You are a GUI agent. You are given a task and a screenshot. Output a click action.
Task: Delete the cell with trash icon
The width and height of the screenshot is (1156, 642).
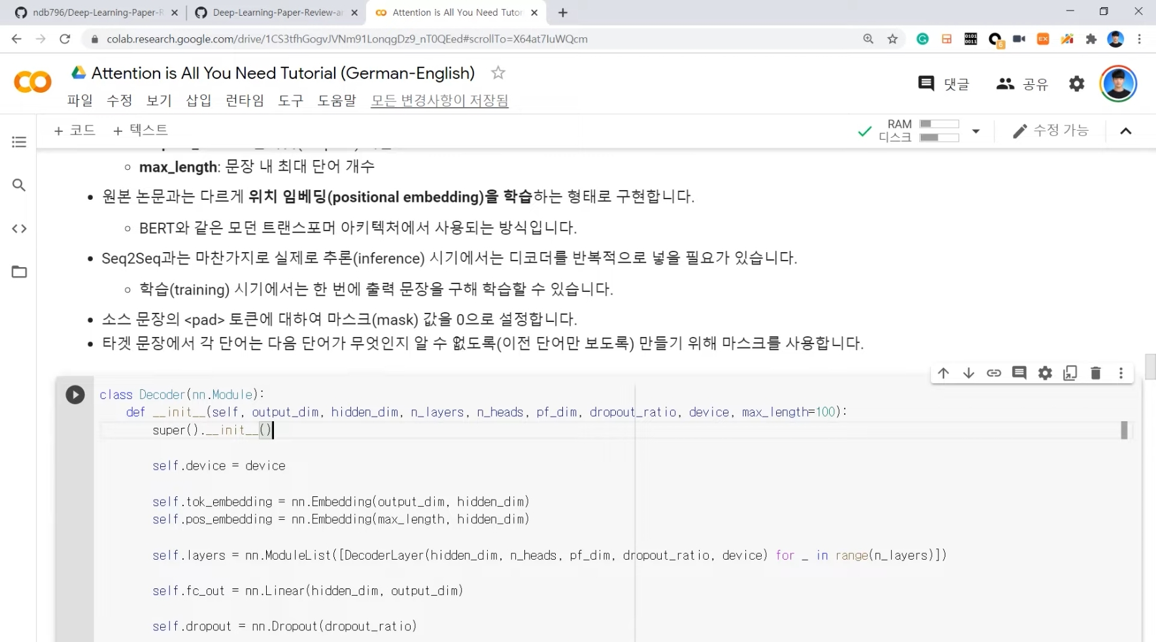click(1096, 373)
